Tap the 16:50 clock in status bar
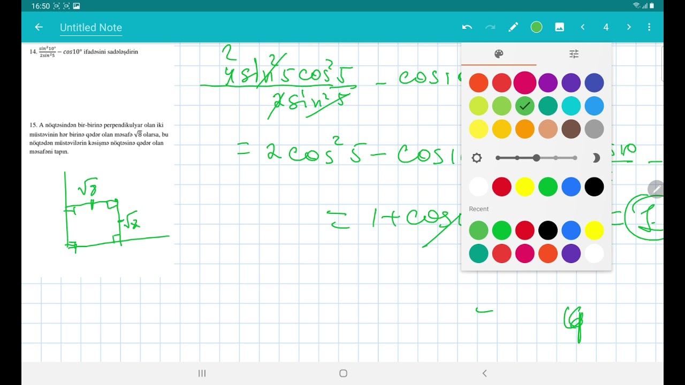 [40, 6]
